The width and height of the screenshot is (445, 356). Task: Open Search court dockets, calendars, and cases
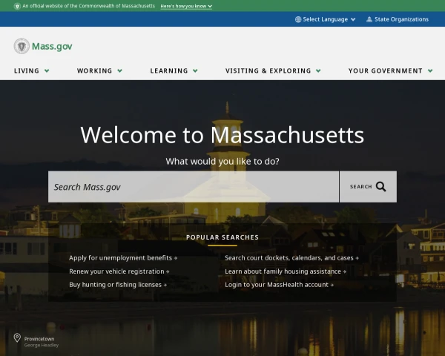point(291,258)
